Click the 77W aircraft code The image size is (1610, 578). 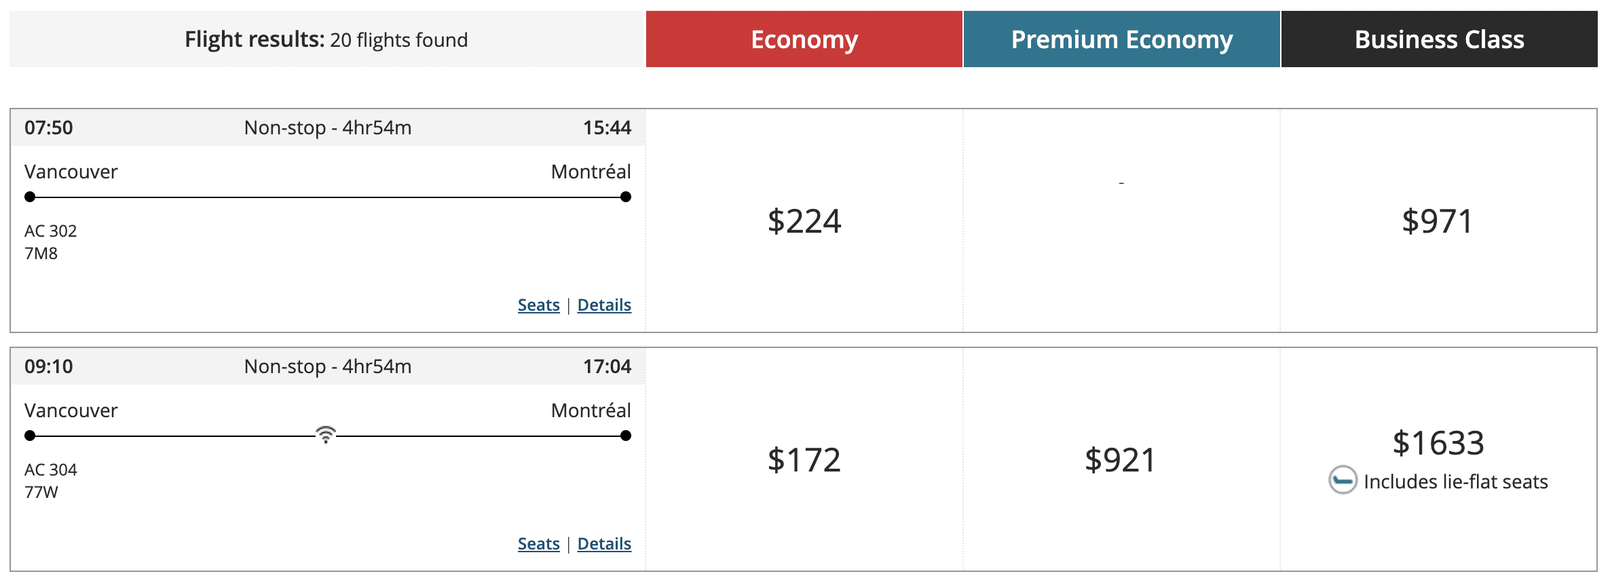click(41, 493)
